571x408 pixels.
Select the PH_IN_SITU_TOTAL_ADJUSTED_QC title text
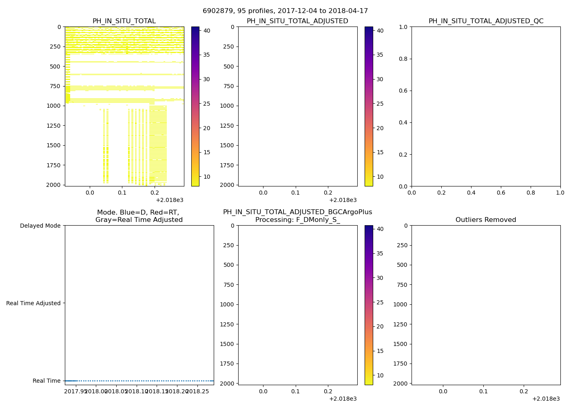pyautogui.click(x=486, y=21)
